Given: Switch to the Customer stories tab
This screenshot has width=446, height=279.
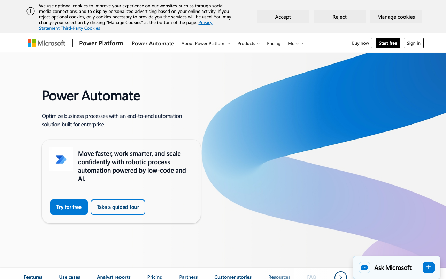Looking at the screenshot, I should [x=233, y=277].
